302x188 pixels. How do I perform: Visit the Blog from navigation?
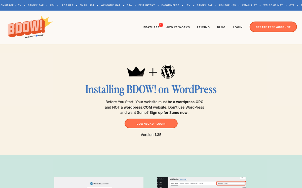coord(221,27)
